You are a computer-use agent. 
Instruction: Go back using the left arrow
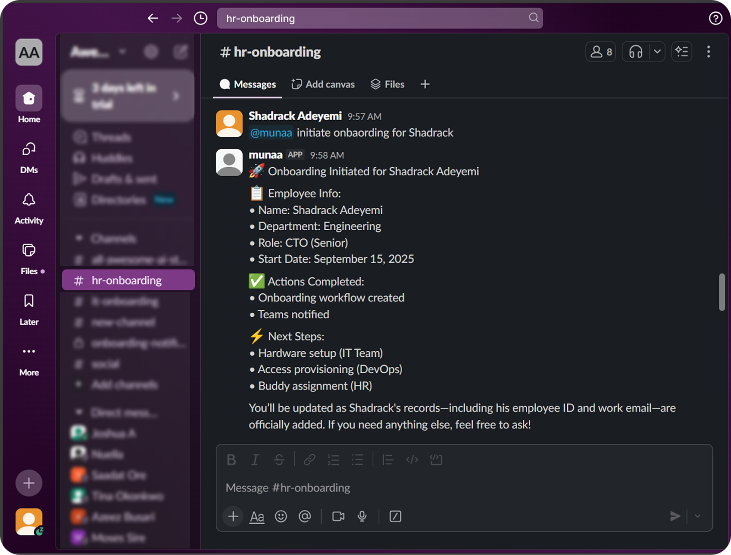(153, 19)
